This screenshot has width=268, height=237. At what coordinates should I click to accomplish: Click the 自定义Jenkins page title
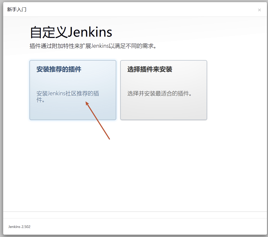coord(71,32)
